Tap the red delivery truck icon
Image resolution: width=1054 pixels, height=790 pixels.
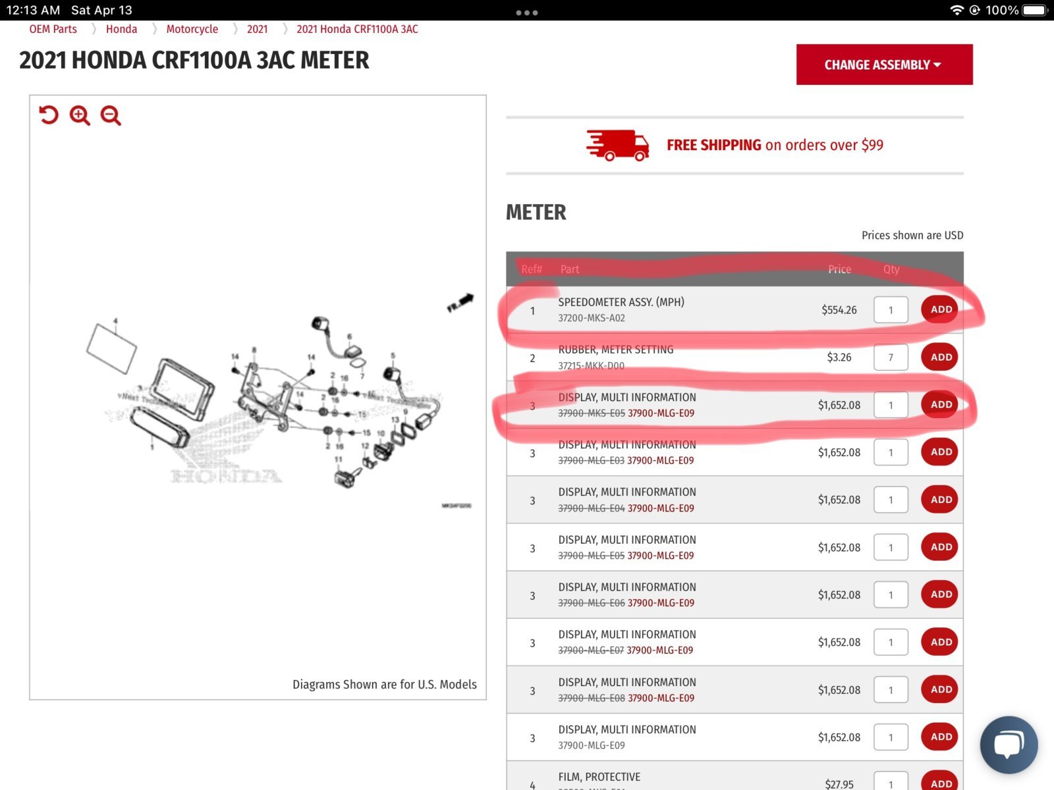617,145
